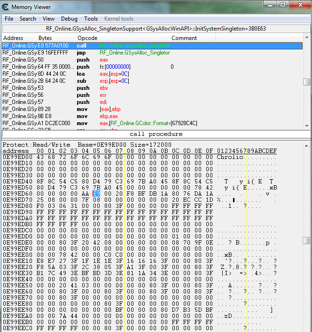Click hex row address 0E99EDE0
The height and width of the screenshot is (332, 312).
(x=17, y=243)
